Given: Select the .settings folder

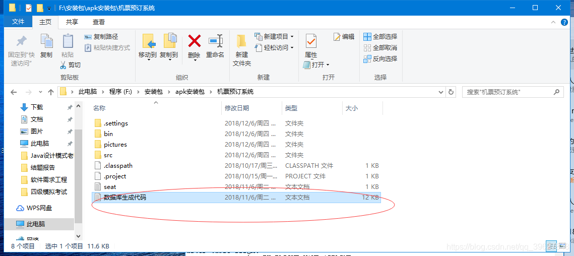Looking at the screenshot, I should coord(236,123).
